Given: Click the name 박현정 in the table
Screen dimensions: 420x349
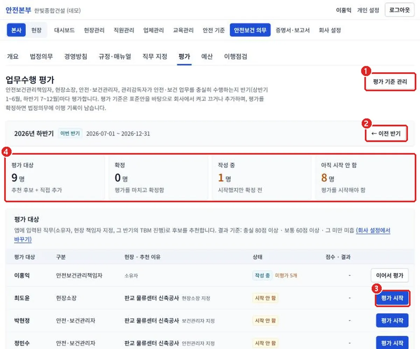Looking at the screenshot, I should pos(22,320).
